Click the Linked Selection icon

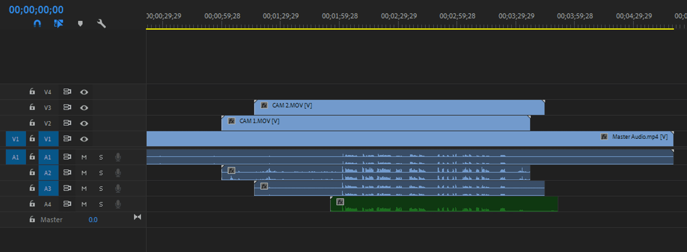[x=58, y=24]
